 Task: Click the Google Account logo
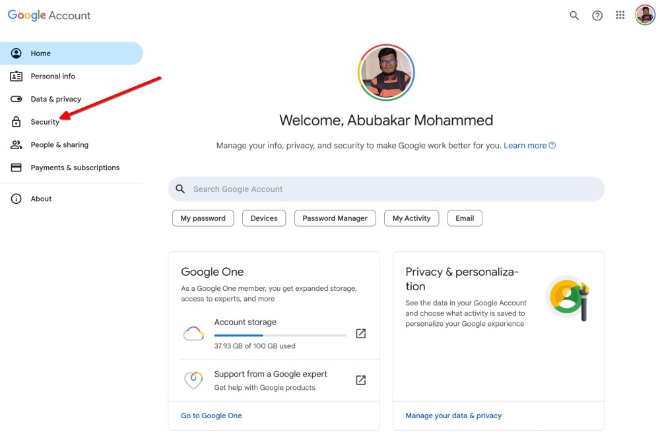[49, 16]
